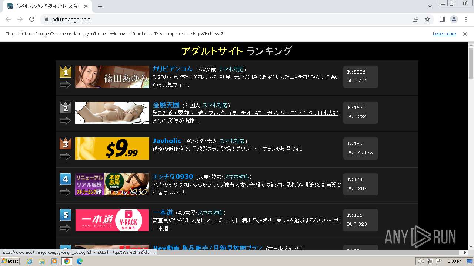
Task: Click the $9.99 banner thumbnail
Action: tap(112, 149)
